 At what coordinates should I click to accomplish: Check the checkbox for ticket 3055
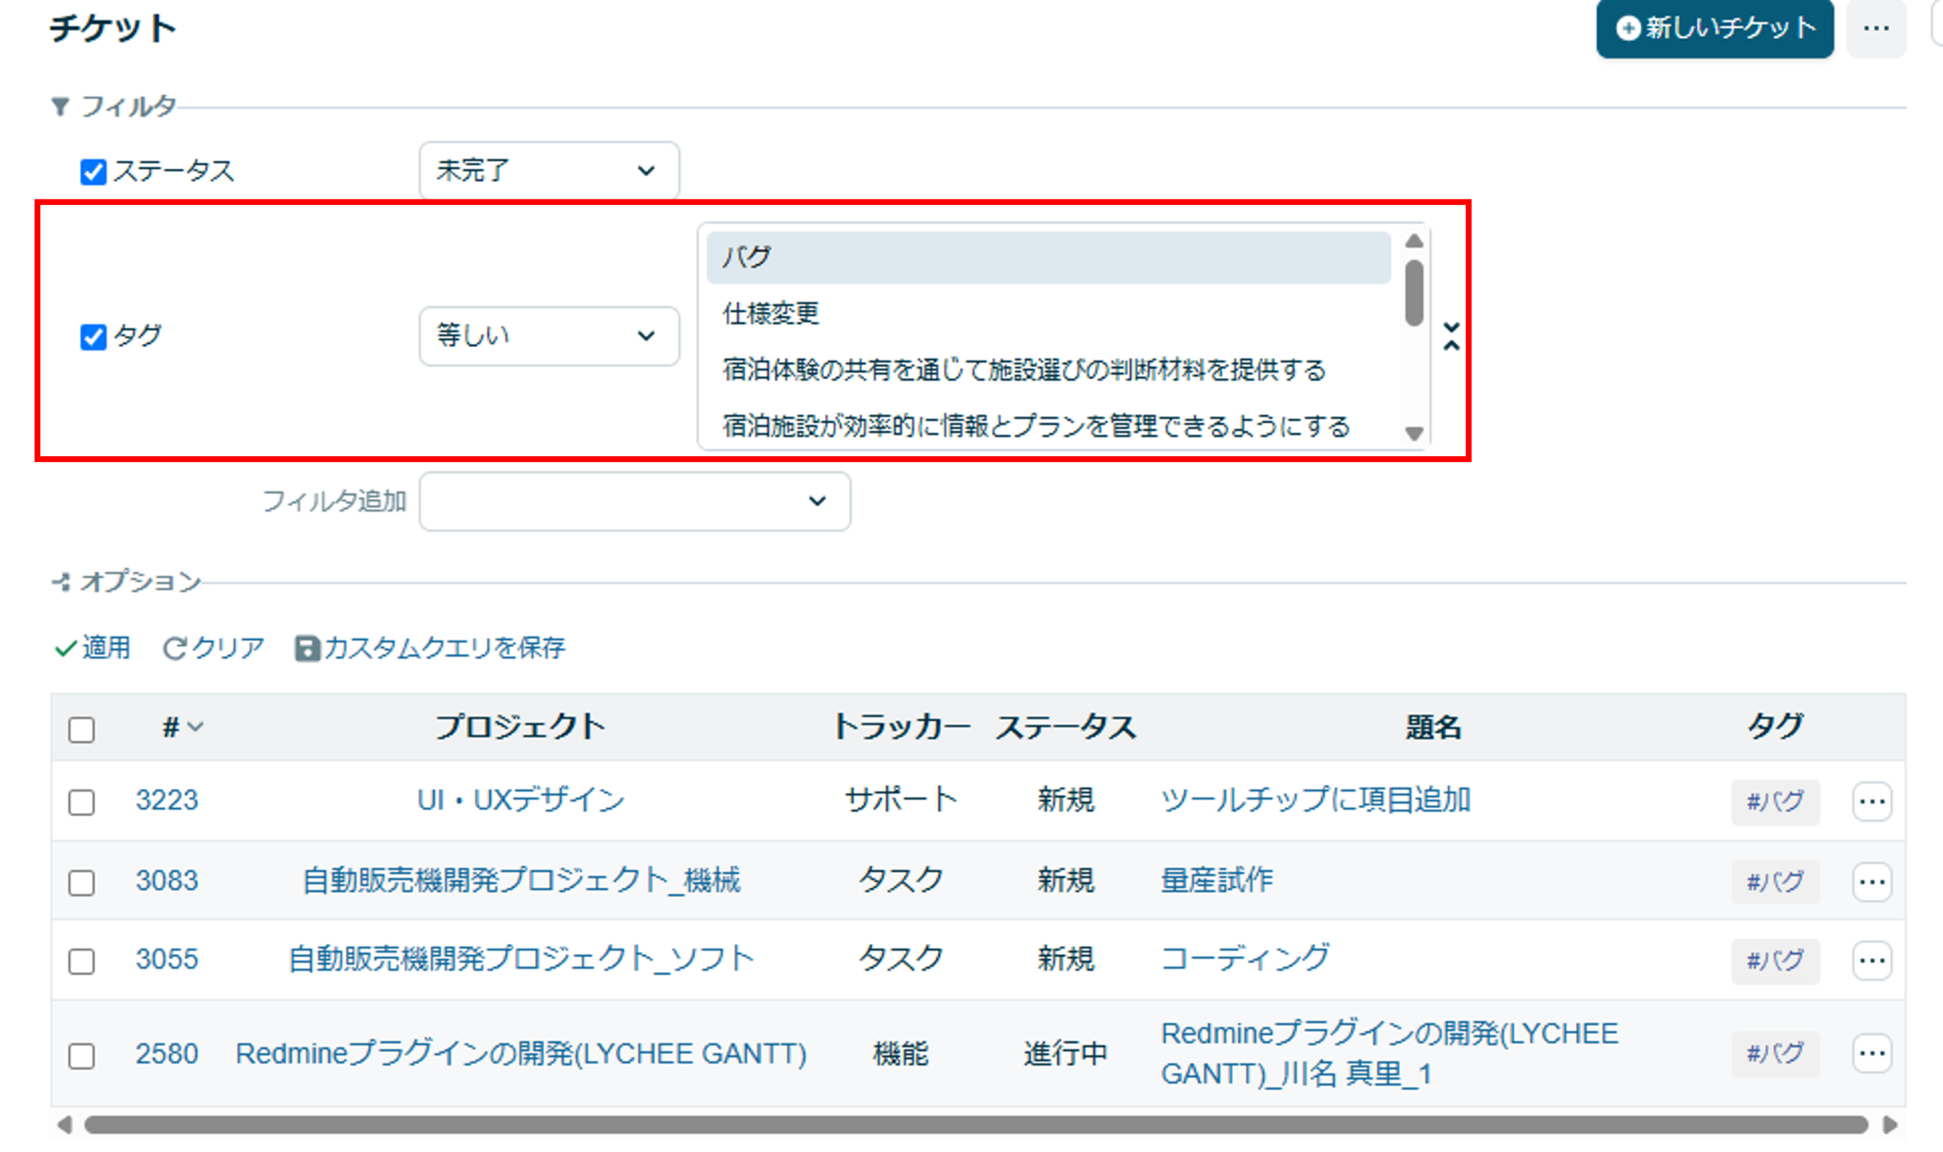pyautogui.click(x=81, y=961)
